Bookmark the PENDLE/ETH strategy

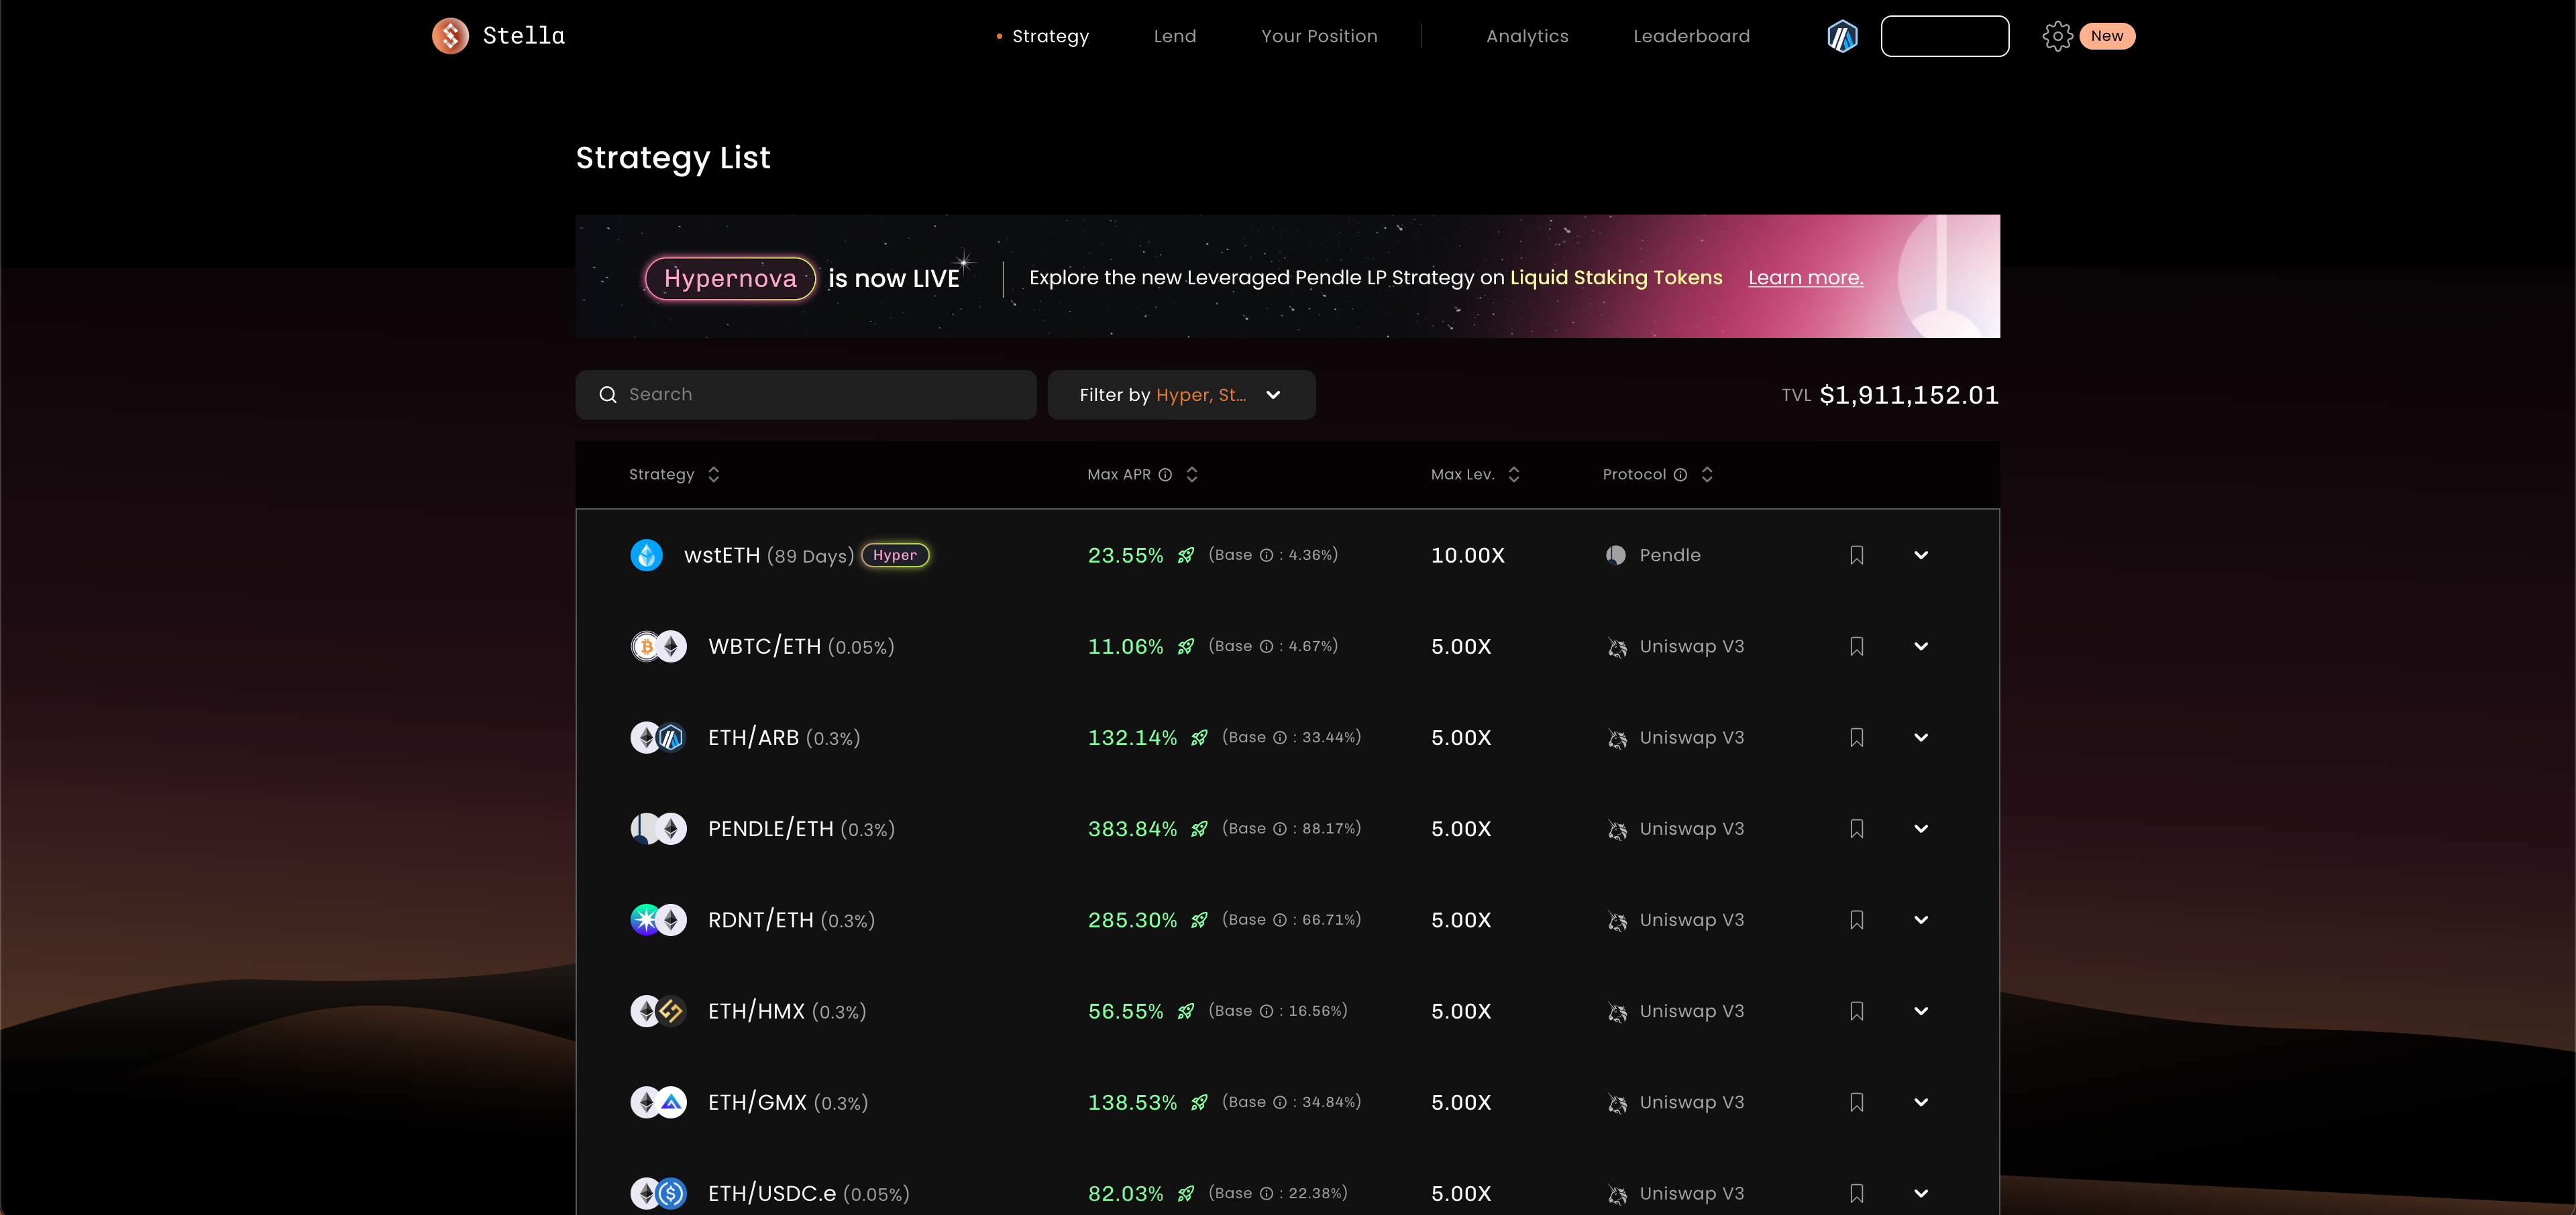(1856, 828)
